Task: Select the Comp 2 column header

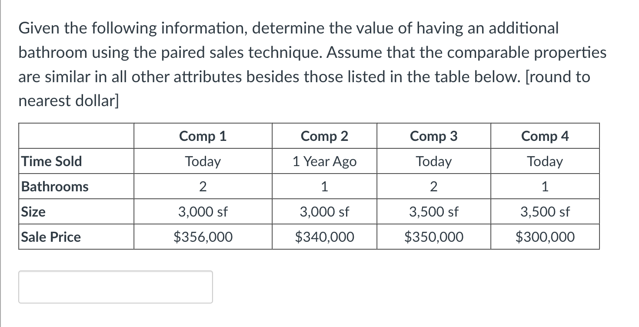Action: pyautogui.click(x=324, y=136)
